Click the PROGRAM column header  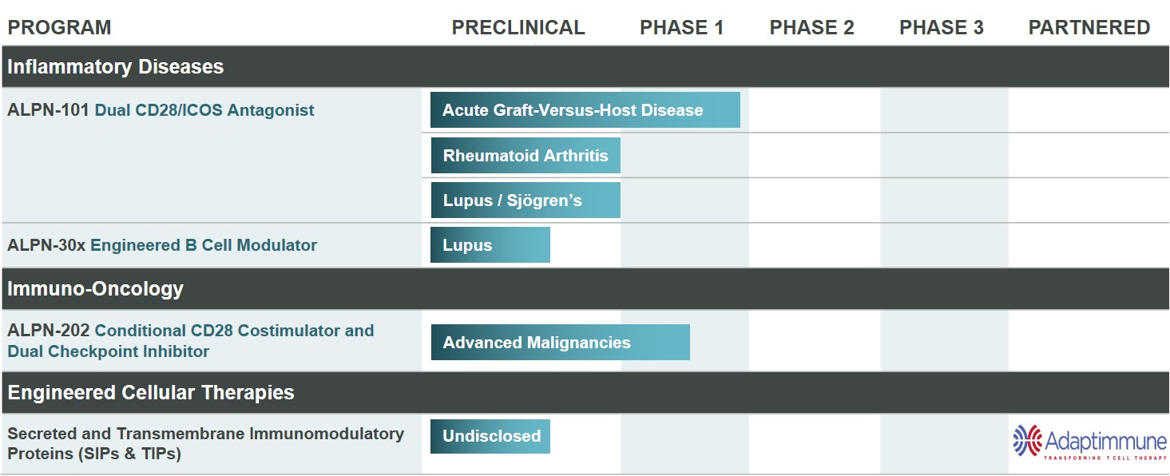click(x=59, y=28)
